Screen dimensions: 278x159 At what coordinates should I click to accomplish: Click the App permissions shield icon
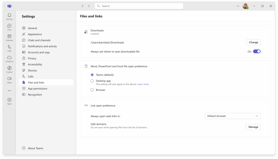(24, 88)
